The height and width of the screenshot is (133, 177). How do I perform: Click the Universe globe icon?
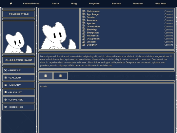6,100
